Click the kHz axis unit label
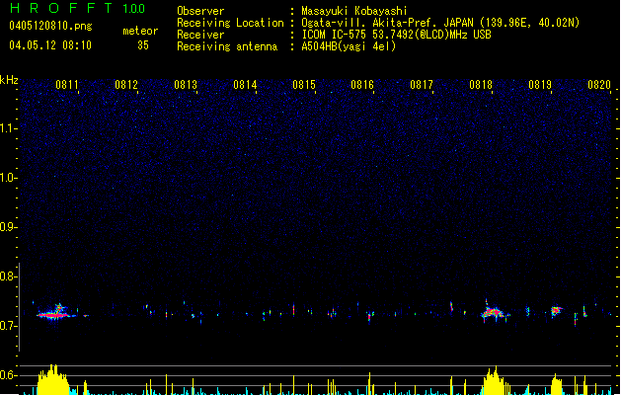 [9, 80]
